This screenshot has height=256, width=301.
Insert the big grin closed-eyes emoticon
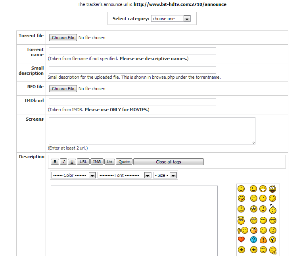click(263, 189)
